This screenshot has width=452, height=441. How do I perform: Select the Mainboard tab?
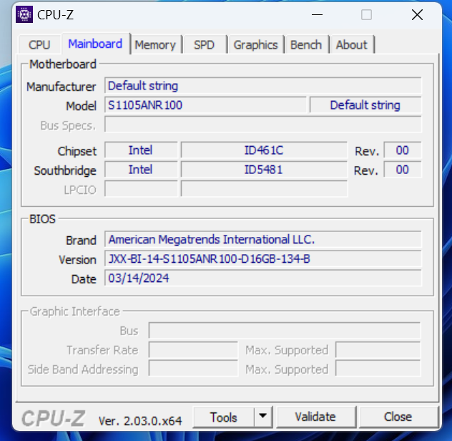(95, 44)
